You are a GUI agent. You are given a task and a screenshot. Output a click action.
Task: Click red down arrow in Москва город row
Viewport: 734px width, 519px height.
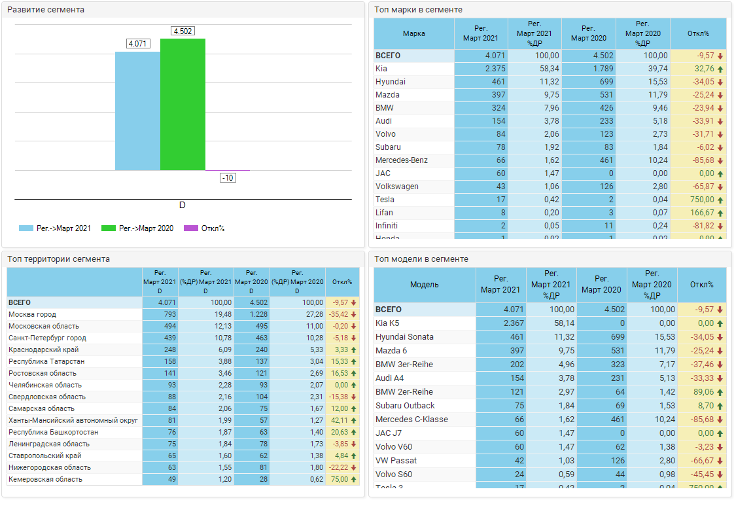pyautogui.click(x=354, y=315)
